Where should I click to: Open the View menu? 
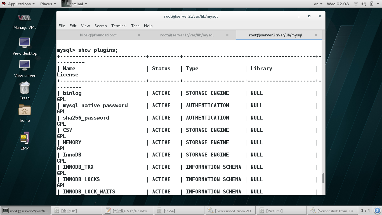pyautogui.click(x=85, y=26)
